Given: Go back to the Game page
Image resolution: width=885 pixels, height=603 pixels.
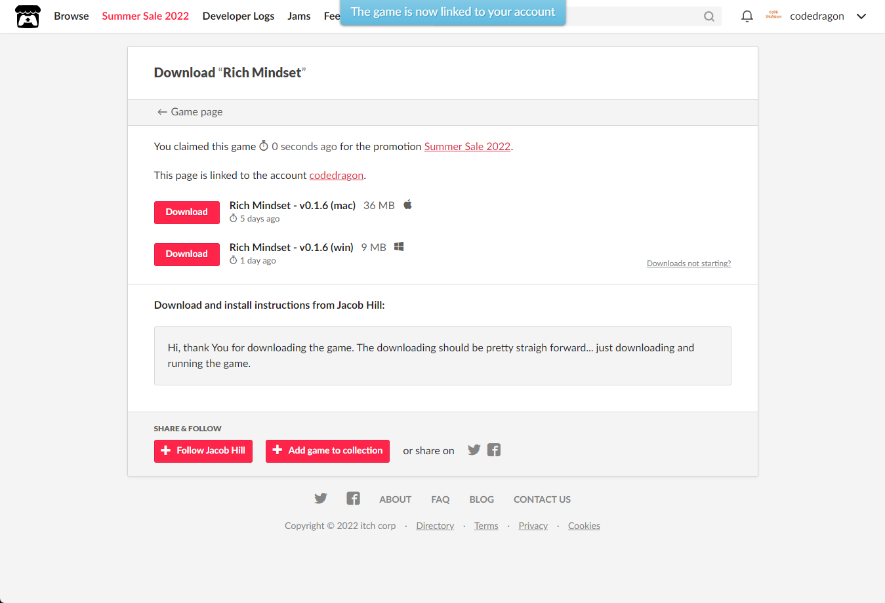Looking at the screenshot, I should click(x=190, y=112).
